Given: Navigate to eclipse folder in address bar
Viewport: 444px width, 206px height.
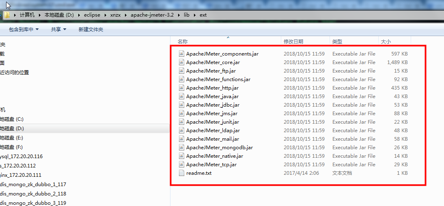Looking at the screenshot, I should (x=92, y=15).
